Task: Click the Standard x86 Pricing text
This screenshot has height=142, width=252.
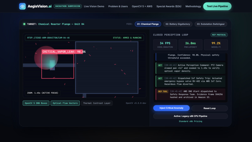Action: pos(190,121)
